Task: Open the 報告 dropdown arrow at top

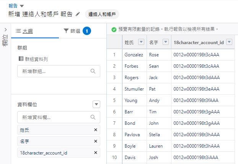Action: click(22, 6)
